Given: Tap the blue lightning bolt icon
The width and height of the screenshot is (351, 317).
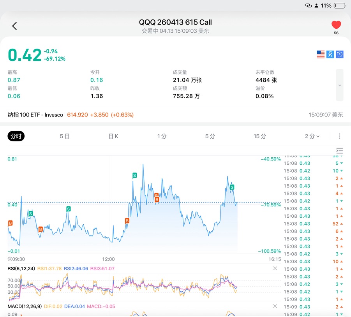Looking at the screenshot, I should [x=330, y=55].
